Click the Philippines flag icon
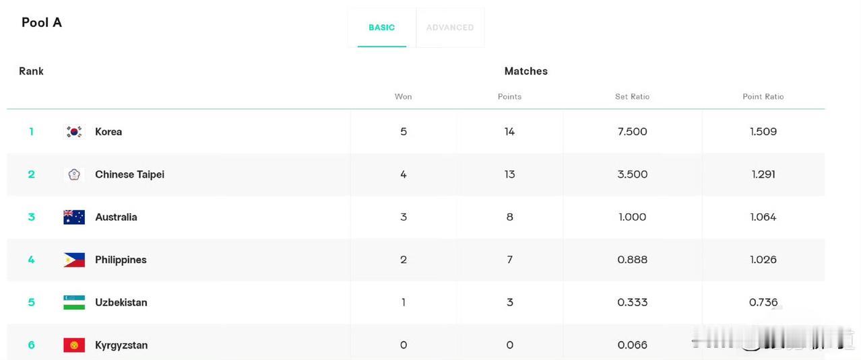The width and height of the screenshot is (861, 360). pyautogui.click(x=74, y=260)
